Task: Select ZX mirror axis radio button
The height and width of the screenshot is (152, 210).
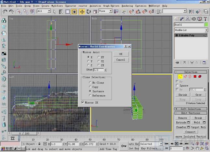Action: click(x=99, y=65)
